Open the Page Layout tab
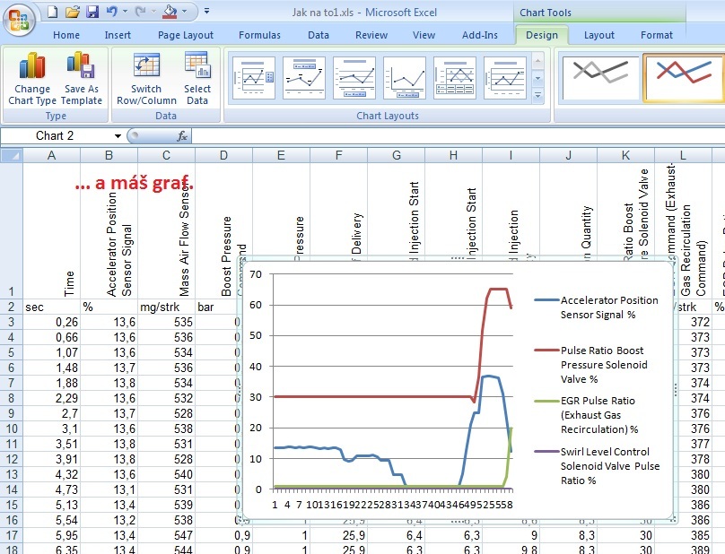Image resolution: width=725 pixels, height=554 pixels. point(186,36)
